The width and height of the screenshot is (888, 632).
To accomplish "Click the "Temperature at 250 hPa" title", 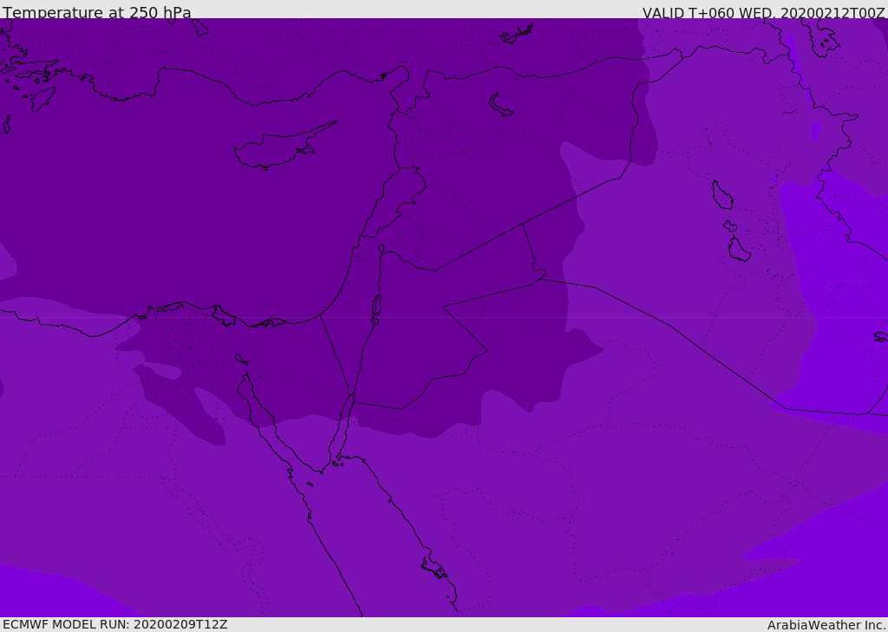I will click(x=97, y=13).
